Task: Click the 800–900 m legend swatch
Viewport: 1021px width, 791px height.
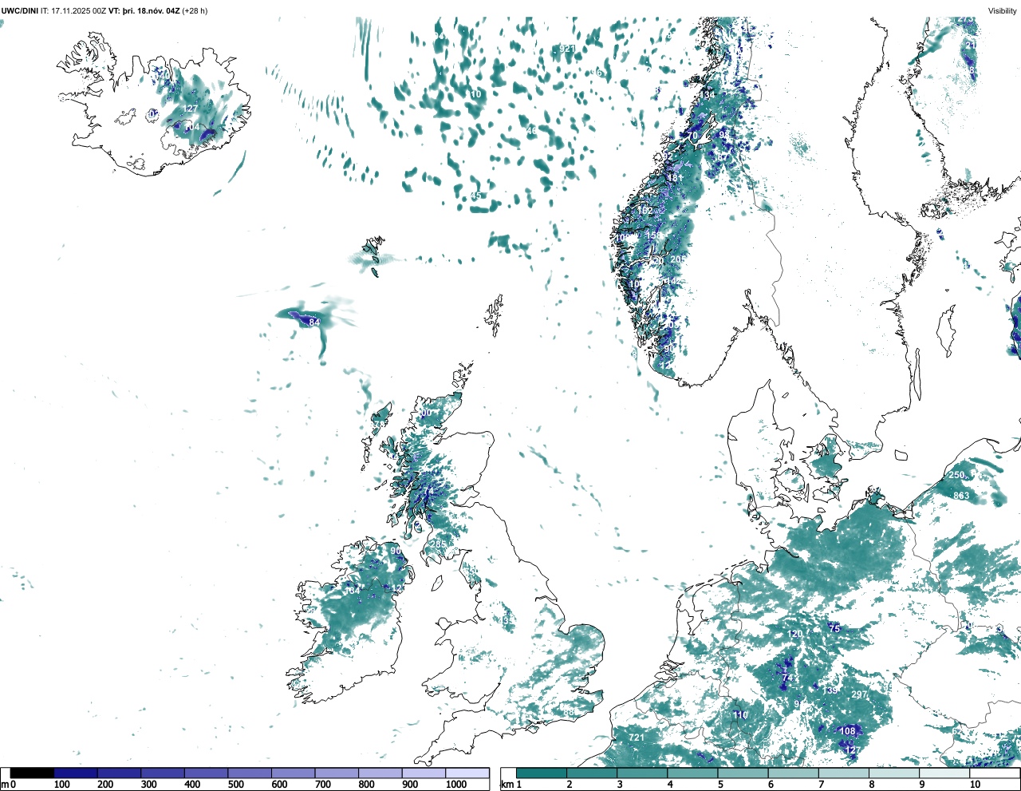Action: coord(380,773)
